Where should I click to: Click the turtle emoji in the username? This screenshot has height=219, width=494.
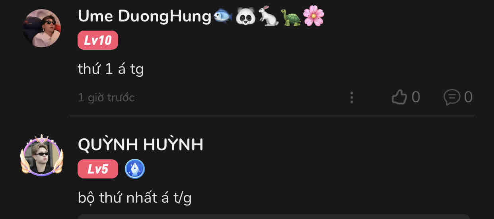point(291,17)
